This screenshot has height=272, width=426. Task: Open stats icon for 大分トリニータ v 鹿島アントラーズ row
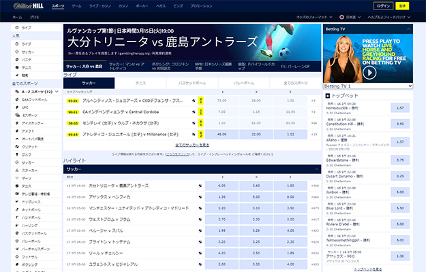[x=200, y=186]
